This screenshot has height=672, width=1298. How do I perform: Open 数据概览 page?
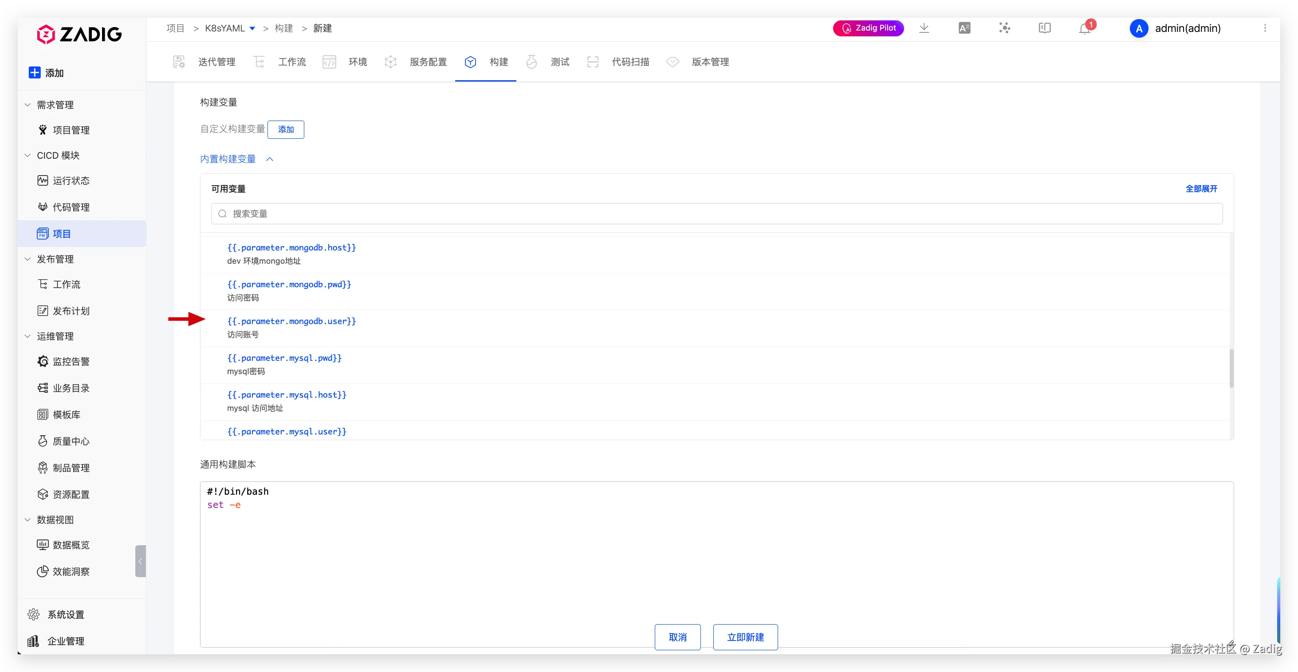[71, 545]
